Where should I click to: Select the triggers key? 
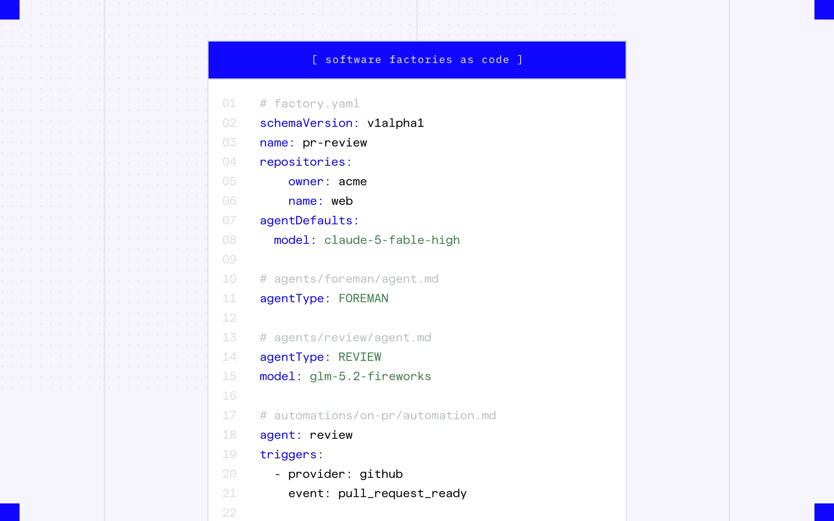click(x=292, y=454)
